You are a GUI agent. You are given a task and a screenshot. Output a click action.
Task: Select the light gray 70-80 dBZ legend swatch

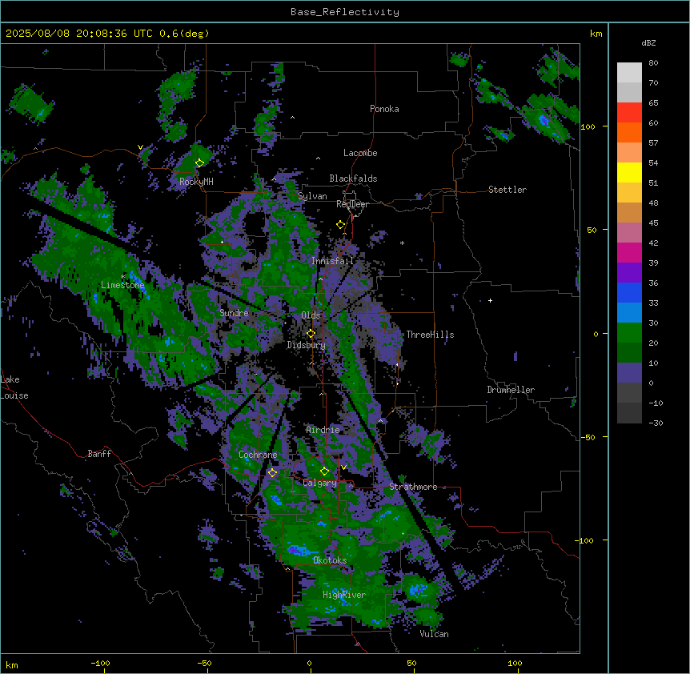[629, 73]
